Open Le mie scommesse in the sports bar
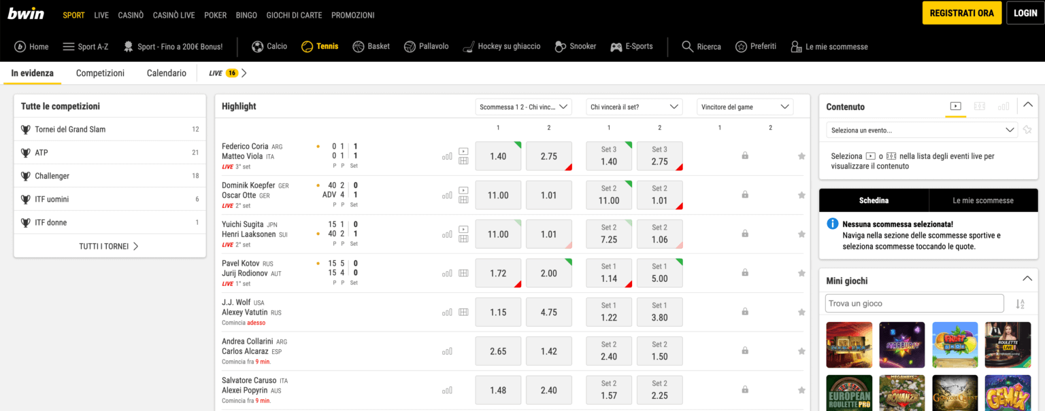The image size is (1045, 411). tap(829, 47)
